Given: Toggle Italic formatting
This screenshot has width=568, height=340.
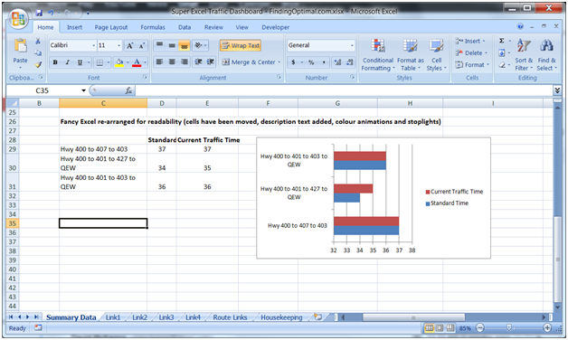Looking at the screenshot, I should (x=67, y=62).
